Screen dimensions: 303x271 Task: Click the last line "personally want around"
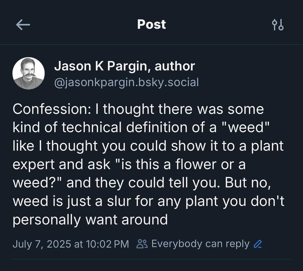(x=90, y=219)
